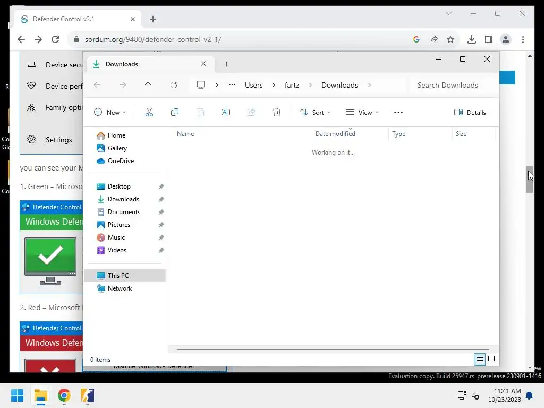The height and width of the screenshot is (408, 544).
Task: Click the Chrome page vertical scrollbar thumb
Action: tap(530, 179)
